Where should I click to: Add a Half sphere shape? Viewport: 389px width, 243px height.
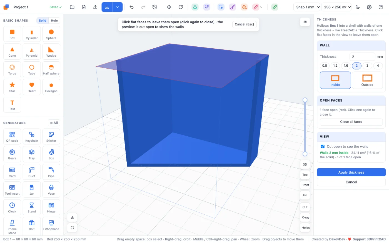point(51,69)
